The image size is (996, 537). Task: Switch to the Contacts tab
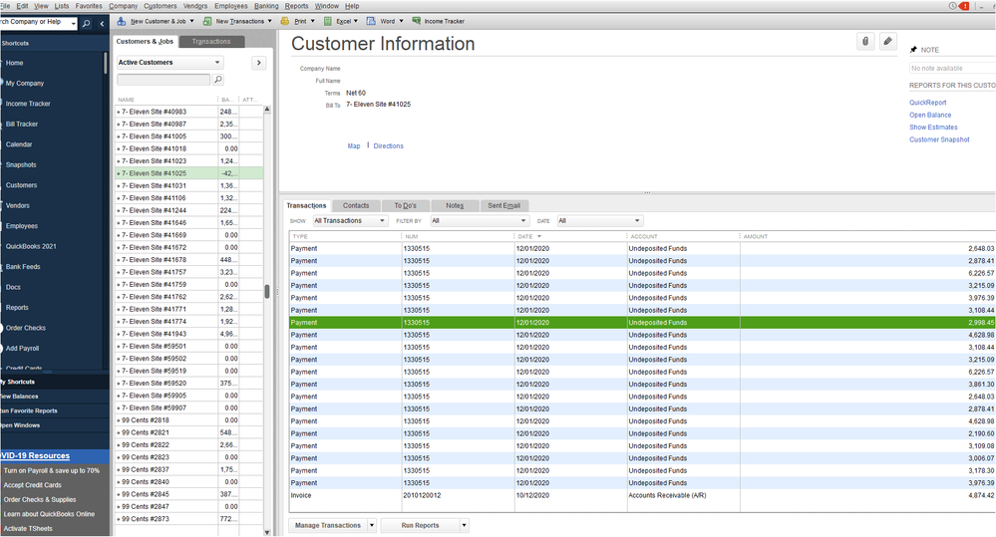tap(356, 205)
